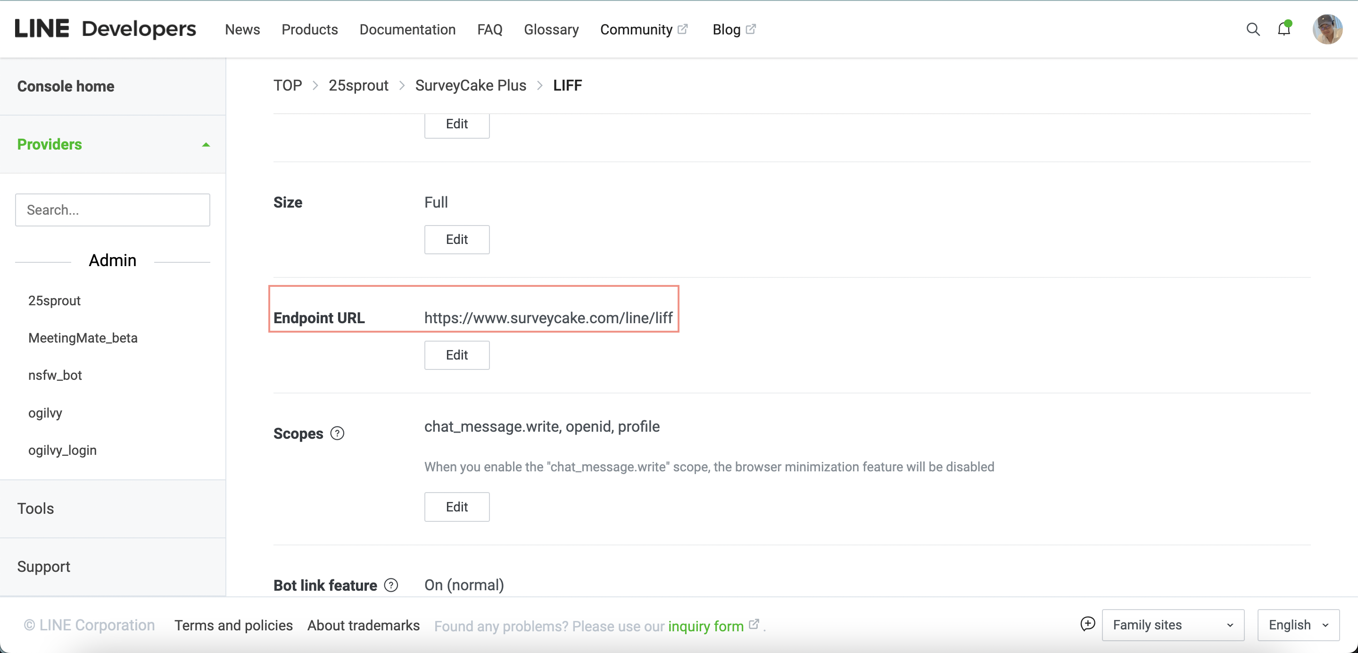Click Edit button under Scopes
This screenshot has height=653, width=1358.
point(456,507)
